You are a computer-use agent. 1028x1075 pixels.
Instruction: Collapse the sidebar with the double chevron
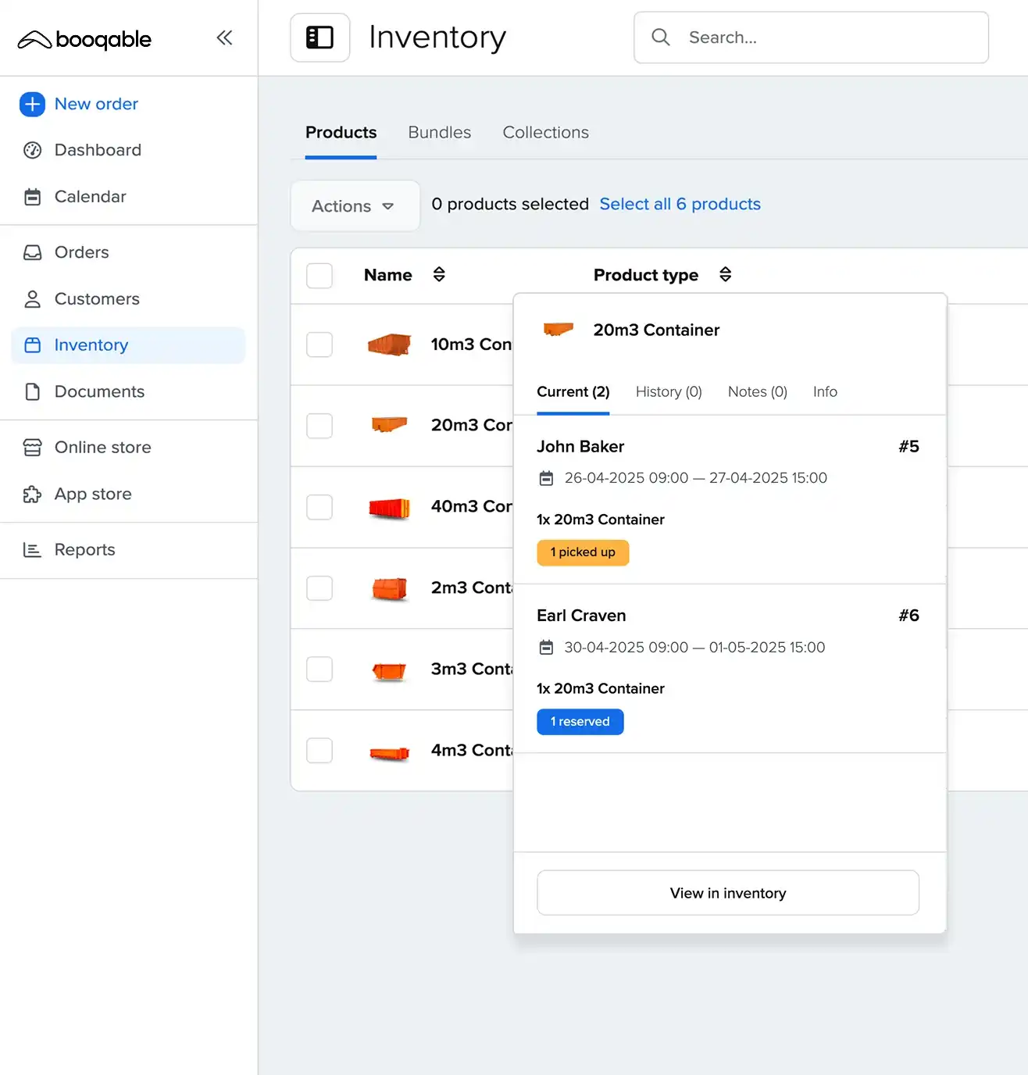(x=224, y=37)
